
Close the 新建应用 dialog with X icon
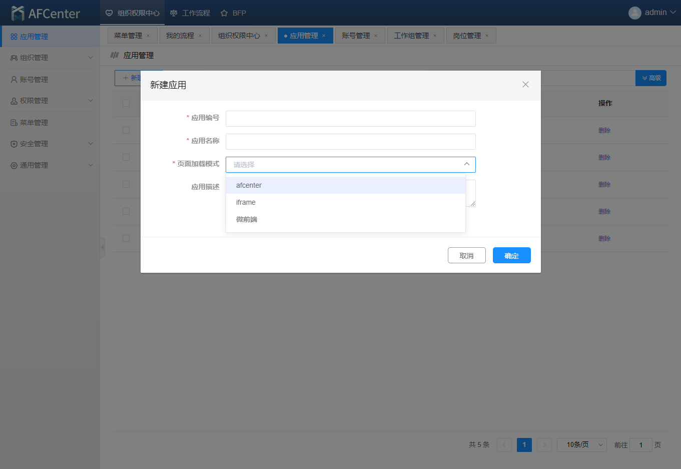point(525,85)
